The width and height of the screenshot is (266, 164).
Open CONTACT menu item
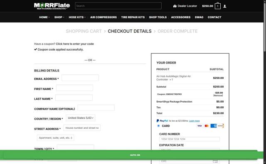(x=214, y=17)
